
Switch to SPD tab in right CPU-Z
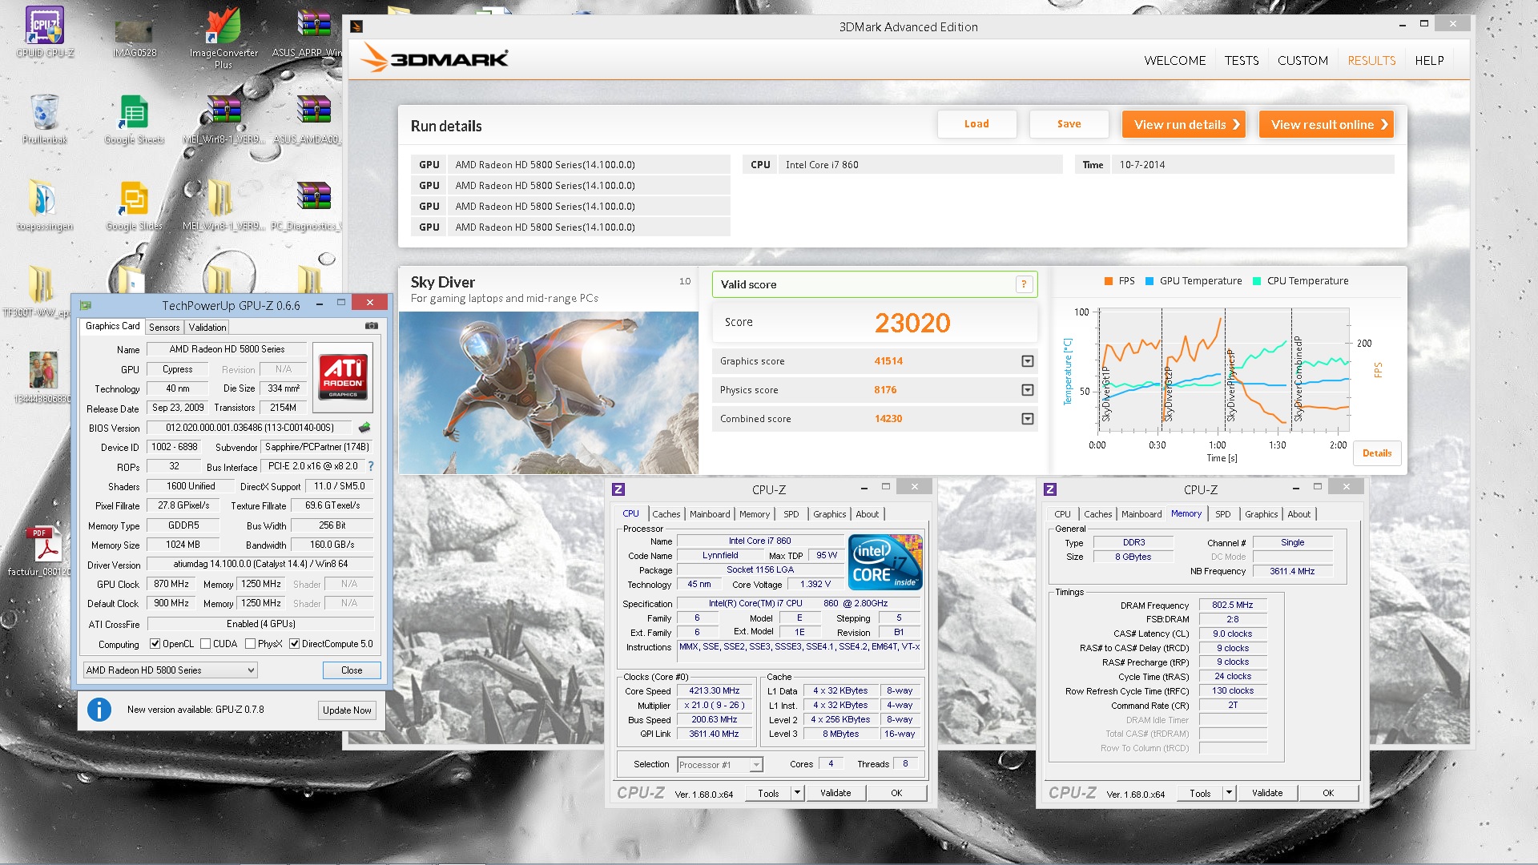coord(1223,514)
